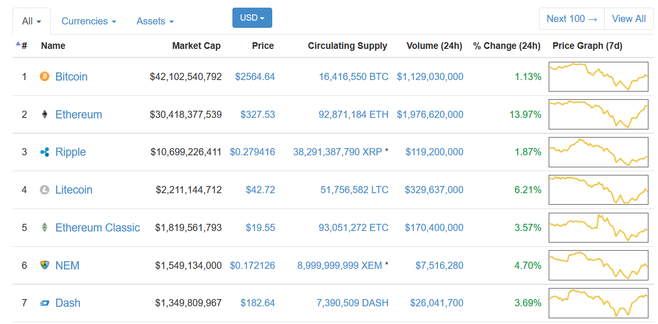This screenshot has height=324, width=658.
Task: Sort by Price column header
Action: [x=263, y=46]
